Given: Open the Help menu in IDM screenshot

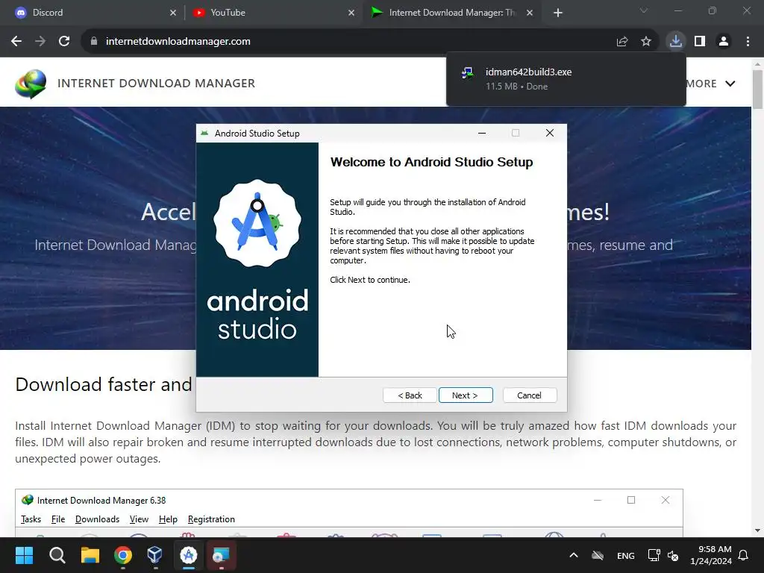Looking at the screenshot, I should click(x=168, y=519).
